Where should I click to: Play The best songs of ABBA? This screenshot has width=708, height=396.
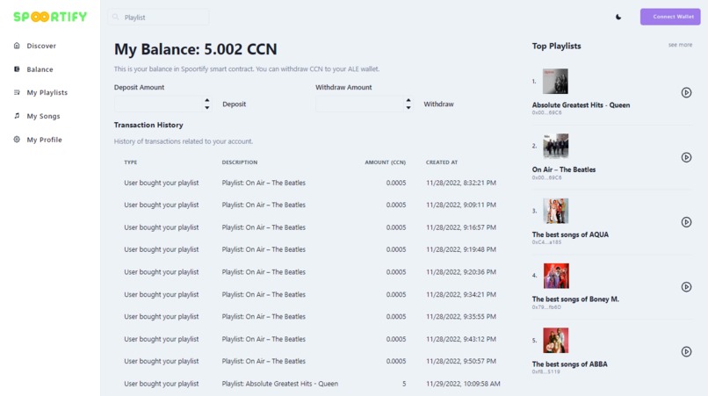[686, 352]
